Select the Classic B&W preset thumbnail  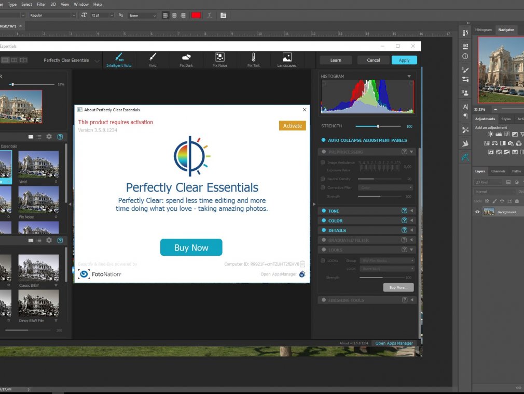[38, 269]
